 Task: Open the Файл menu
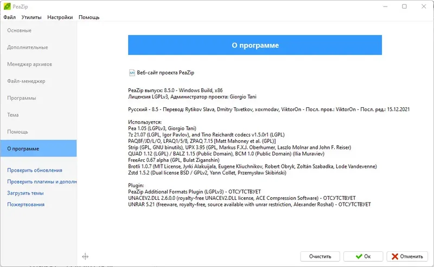(9, 17)
